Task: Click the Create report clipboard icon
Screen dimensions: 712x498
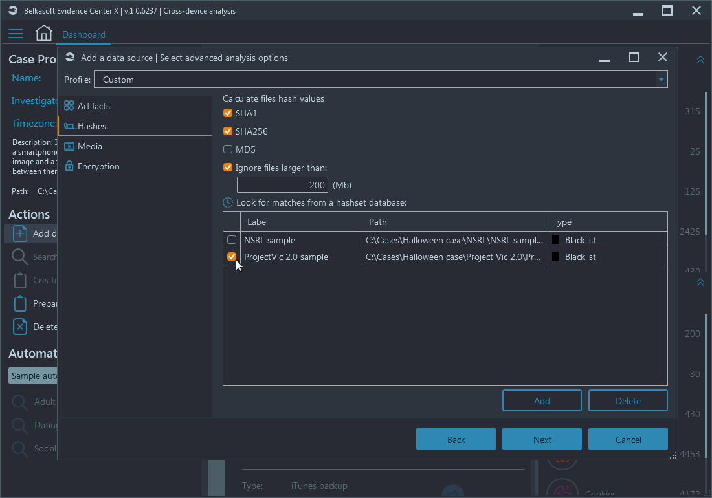Action: point(20,280)
